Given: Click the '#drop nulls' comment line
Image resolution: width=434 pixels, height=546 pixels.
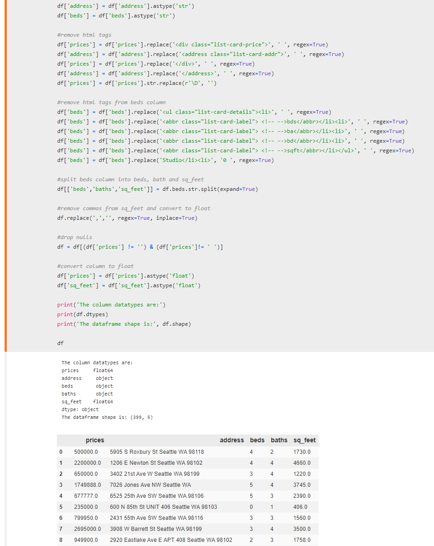Looking at the screenshot, I should (75, 237).
